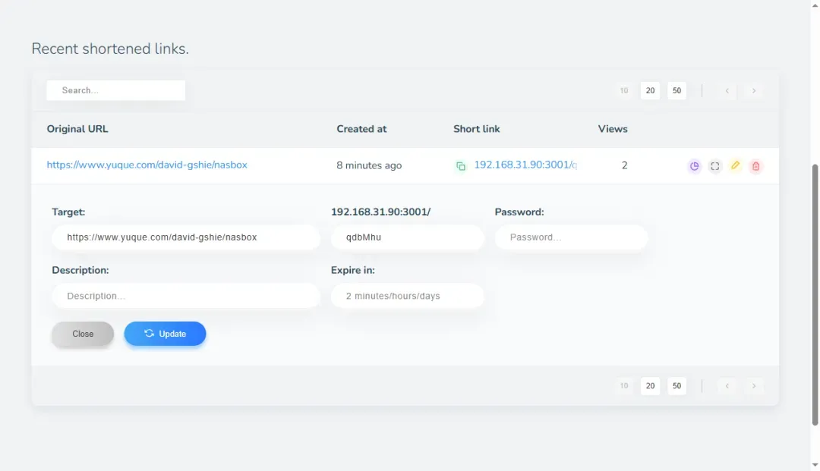The image size is (820, 471).
Task: Click the Expire in input field
Action: pyautogui.click(x=407, y=296)
